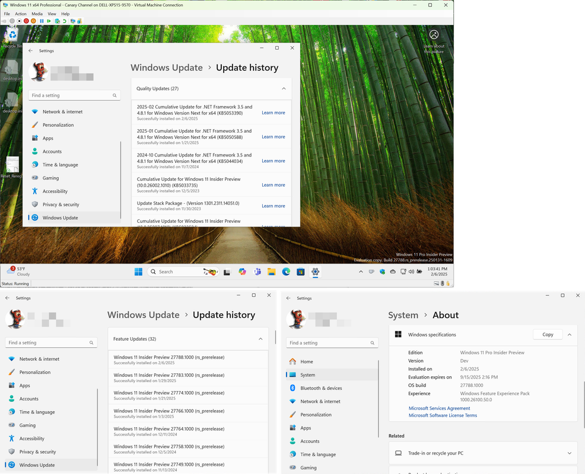Click Find a setting box in Feature Updates window

(x=51, y=342)
